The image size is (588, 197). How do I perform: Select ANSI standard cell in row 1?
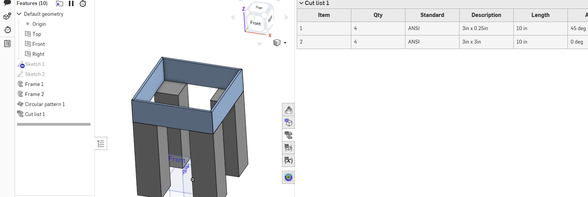click(432, 29)
